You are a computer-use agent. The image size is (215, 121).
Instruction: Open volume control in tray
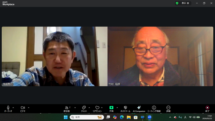(x=194, y=117)
